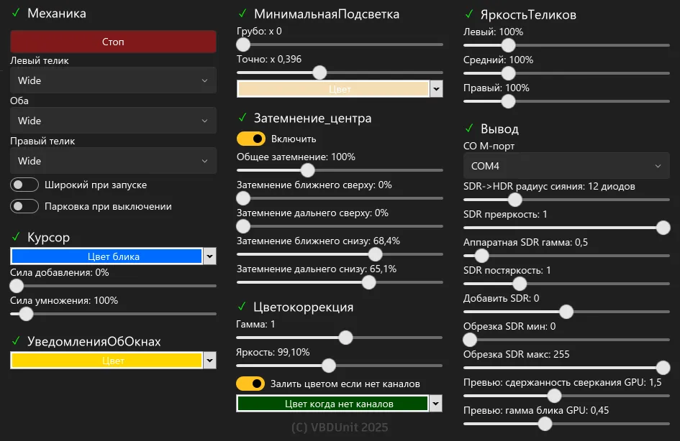This screenshot has height=441, width=680.
Task: Open dropdown arrow of Цвет блика picker
Action: pyautogui.click(x=210, y=256)
